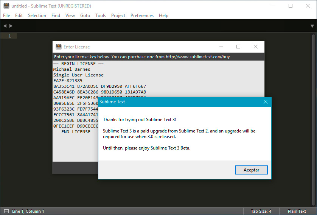317x215 pixels.
Task: Click the "END LICENSE" line
Action: [x=76, y=132]
